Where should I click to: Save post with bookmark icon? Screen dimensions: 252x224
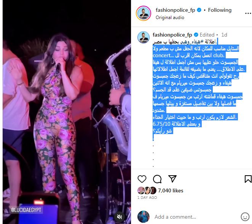click(248, 179)
